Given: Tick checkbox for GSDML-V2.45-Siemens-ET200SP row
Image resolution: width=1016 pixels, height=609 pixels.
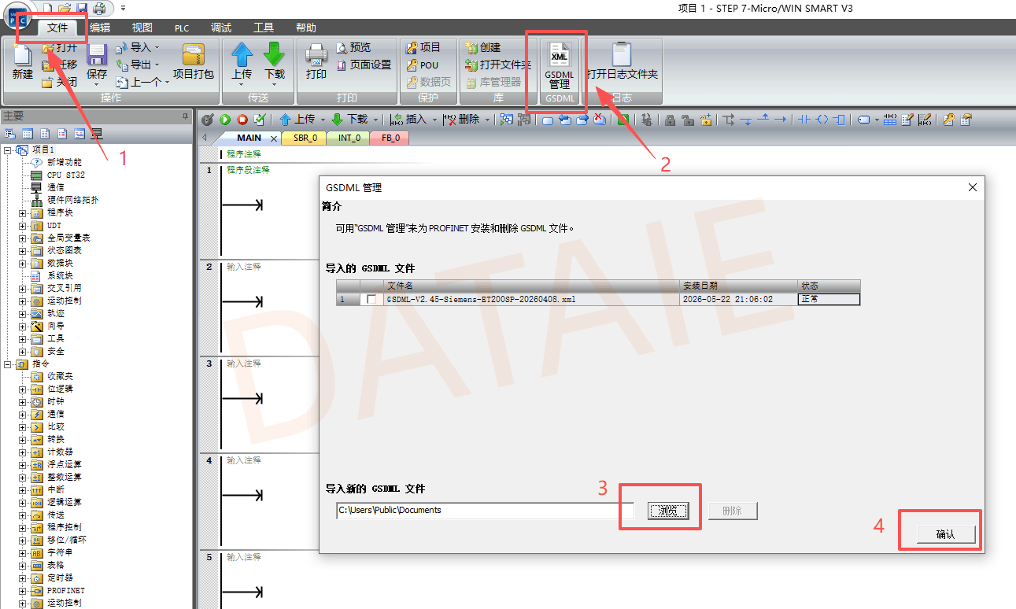Looking at the screenshot, I should pyautogui.click(x=371, y=300).
